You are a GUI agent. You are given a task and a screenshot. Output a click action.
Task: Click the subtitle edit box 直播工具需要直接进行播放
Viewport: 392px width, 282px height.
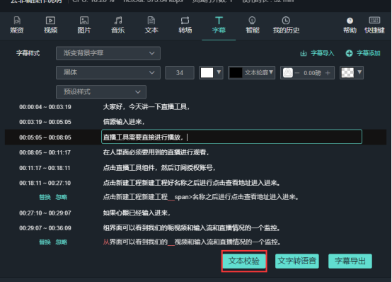point(231,137)
